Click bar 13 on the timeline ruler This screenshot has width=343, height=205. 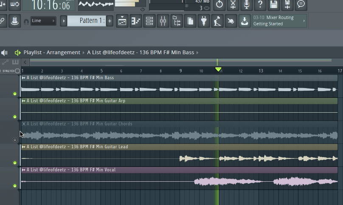pyautogui.click(x=261, y=71)
